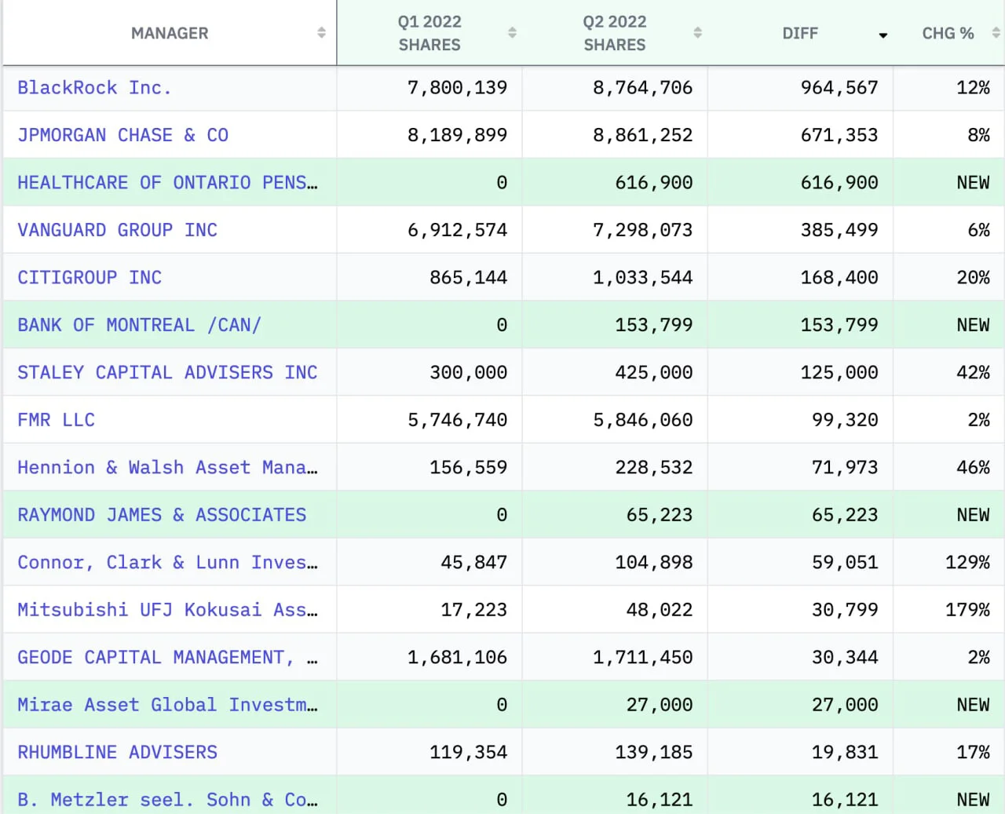Open the JPMORGAN CHASE & CO link

[123, 135]
